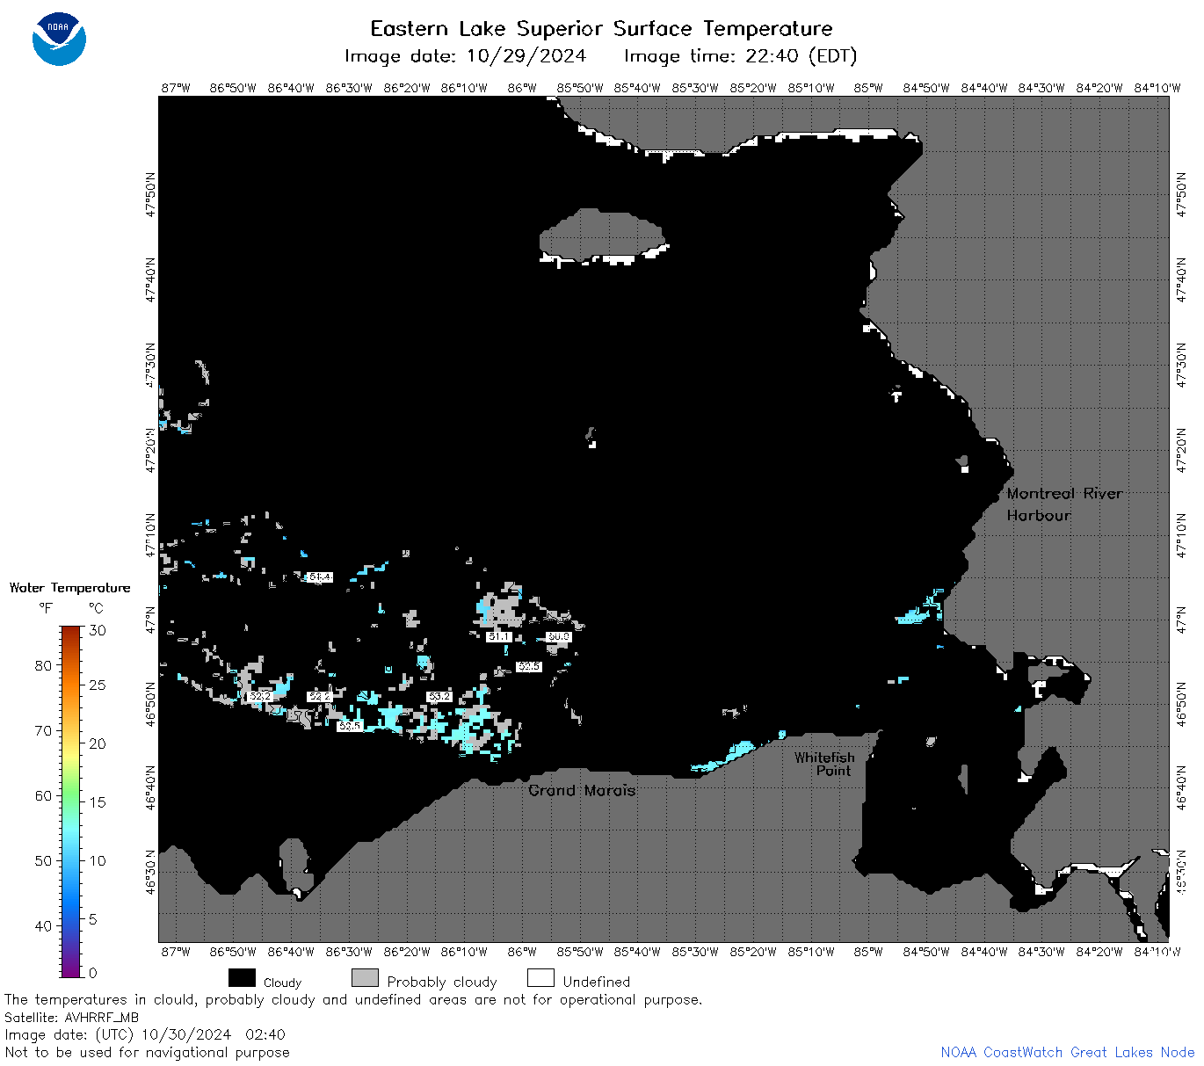Click 46°40'N label on the right axis
The width and height of the screenshot is (1204, 1066).
(x=1182, y=789)
